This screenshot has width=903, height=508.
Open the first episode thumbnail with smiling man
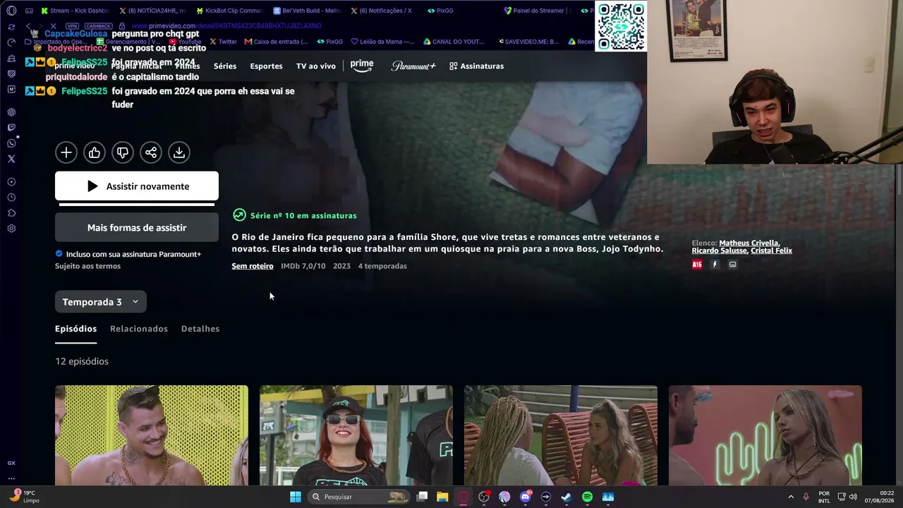pyautogui.click(x=152, y=435)
